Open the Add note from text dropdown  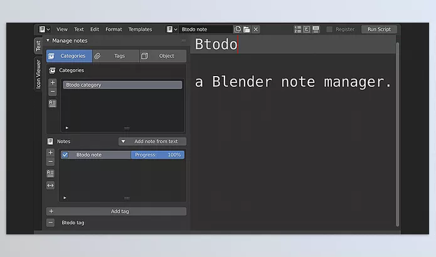pyautogui.click(x=152, y=141)
